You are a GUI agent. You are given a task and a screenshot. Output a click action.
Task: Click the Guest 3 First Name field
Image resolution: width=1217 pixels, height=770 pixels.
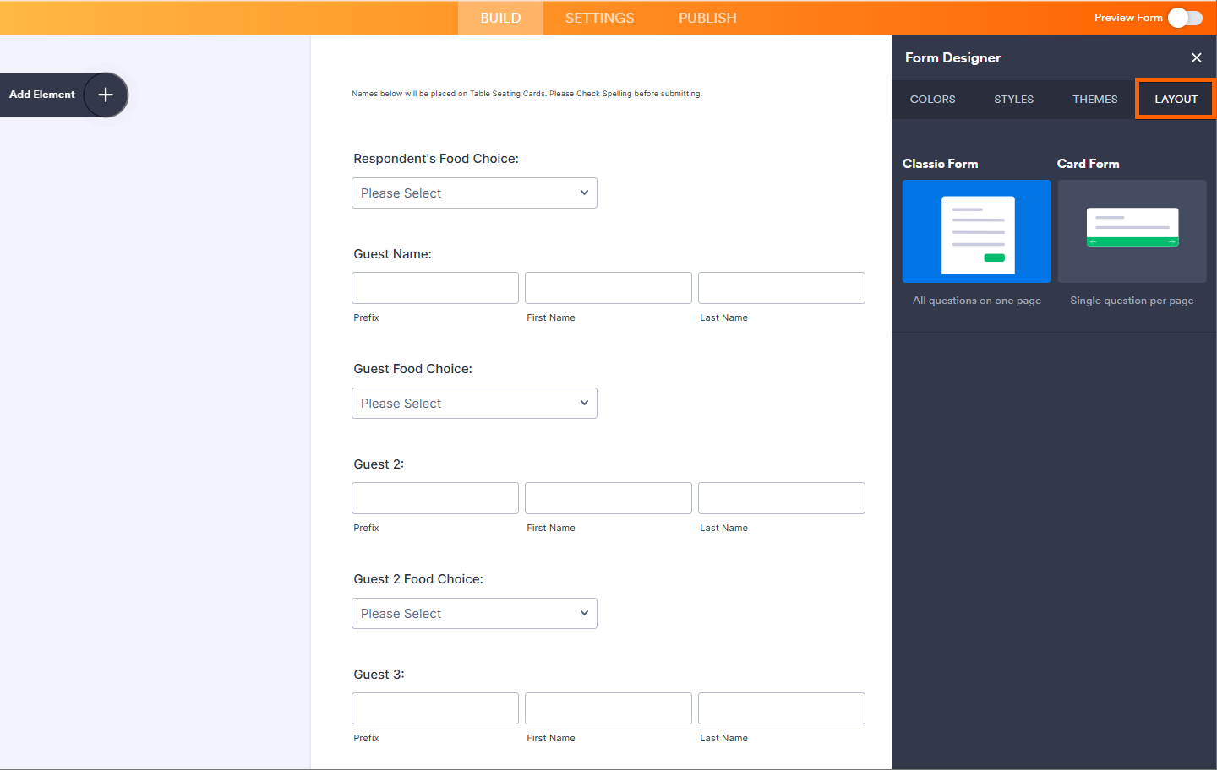608,708
